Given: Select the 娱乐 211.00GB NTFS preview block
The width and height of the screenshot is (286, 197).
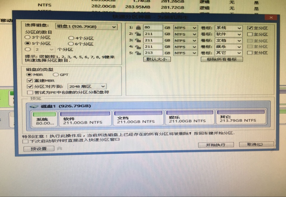Looking at the screenshot, I should coord(190,117).
